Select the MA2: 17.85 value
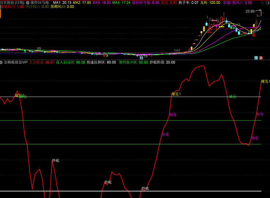This screenshot has height=198, width=270. pyautogui.click(x=82, y=3)
